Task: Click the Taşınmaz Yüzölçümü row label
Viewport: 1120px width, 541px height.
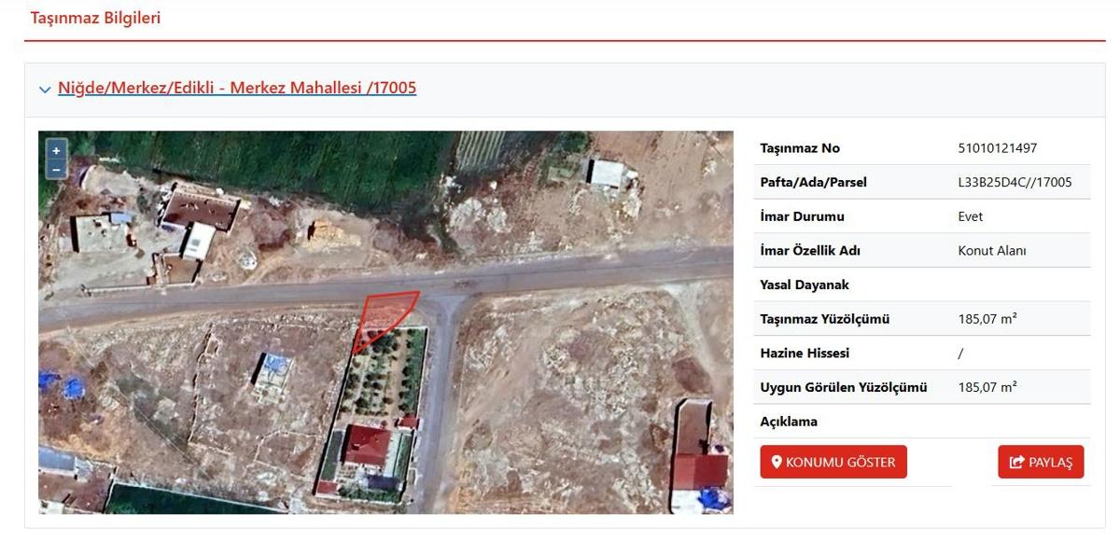Action: [x=824, y=319]
